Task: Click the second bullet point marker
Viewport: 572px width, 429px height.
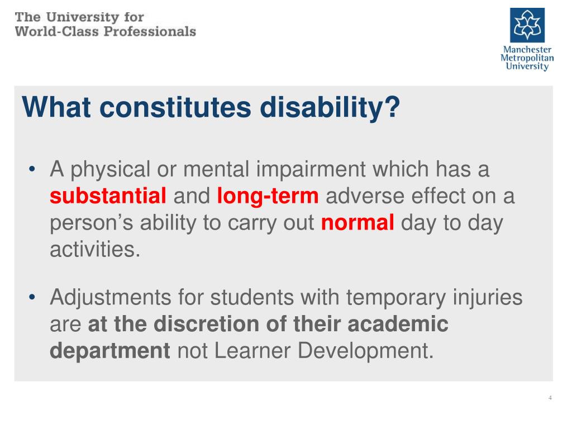Action: click(32, 297)
